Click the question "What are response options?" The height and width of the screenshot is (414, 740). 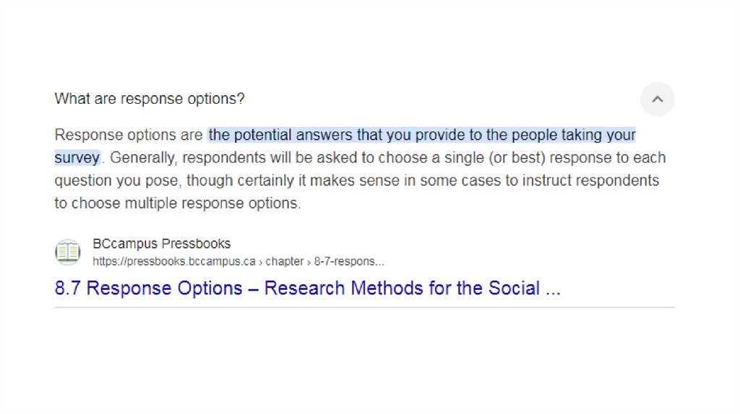pos(150,99)
